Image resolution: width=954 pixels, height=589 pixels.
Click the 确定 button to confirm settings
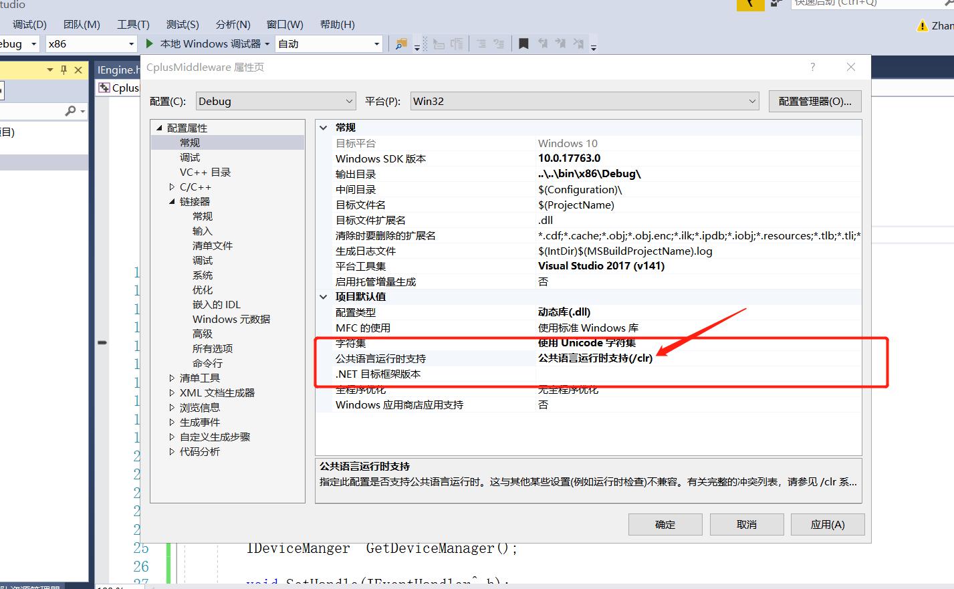(665, 524)
